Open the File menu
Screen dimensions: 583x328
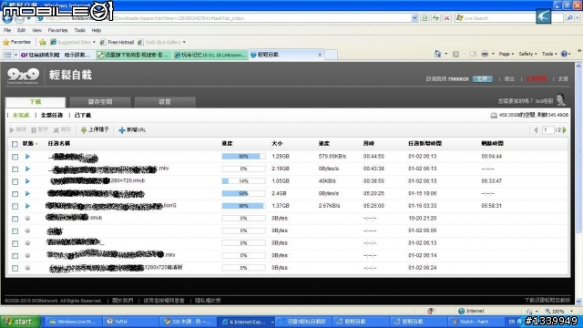coord(7,30)
